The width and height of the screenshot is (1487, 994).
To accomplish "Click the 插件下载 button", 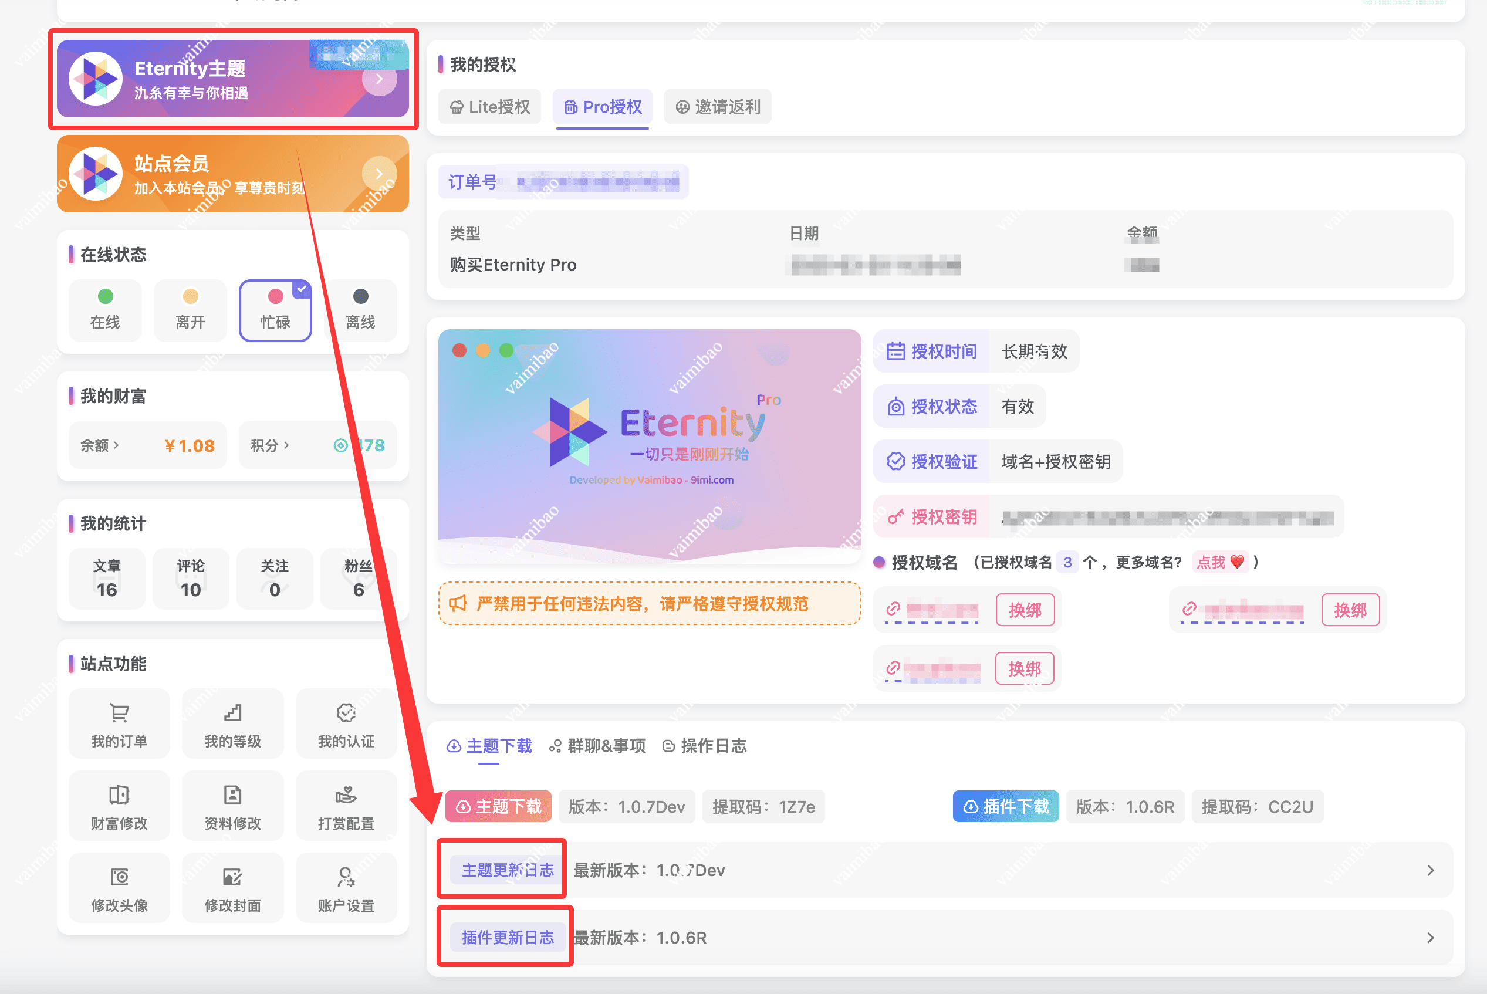I will 1006,806.
